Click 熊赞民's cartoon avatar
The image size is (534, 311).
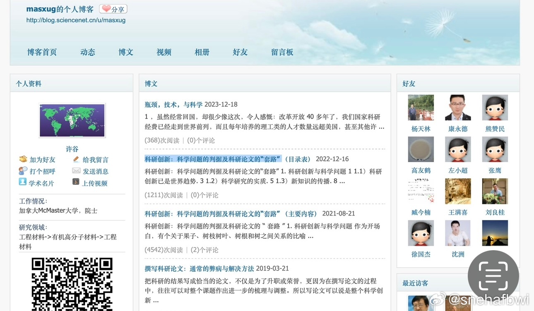495,108
